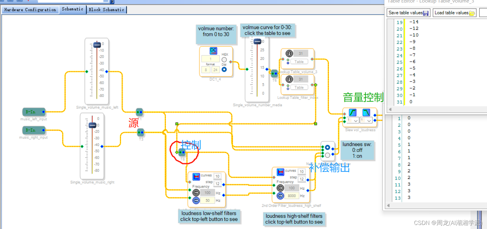The width and height of the screenshot is (487, 229).
Task: Click the 50 Hz frequency field
Action: 207,200
